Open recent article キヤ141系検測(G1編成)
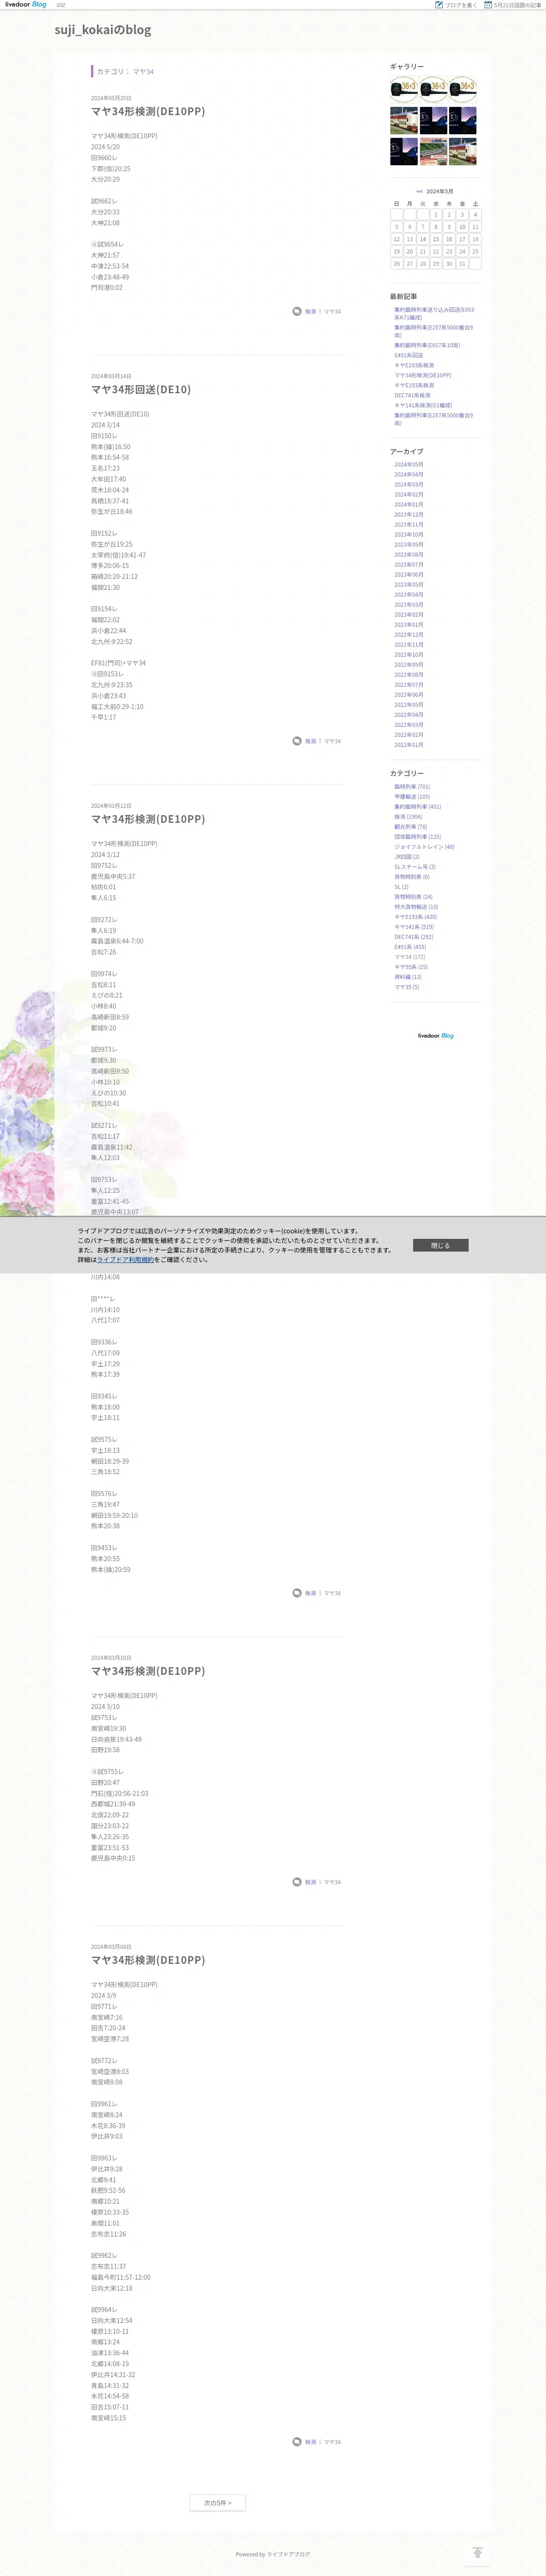Screen dimensions: 546x2576 click(423, 405)
